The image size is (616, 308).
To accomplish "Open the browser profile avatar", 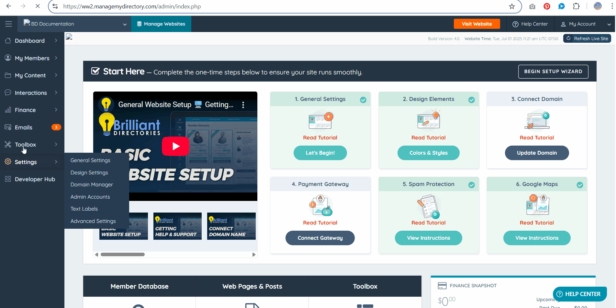I will (x=598, y=6).
